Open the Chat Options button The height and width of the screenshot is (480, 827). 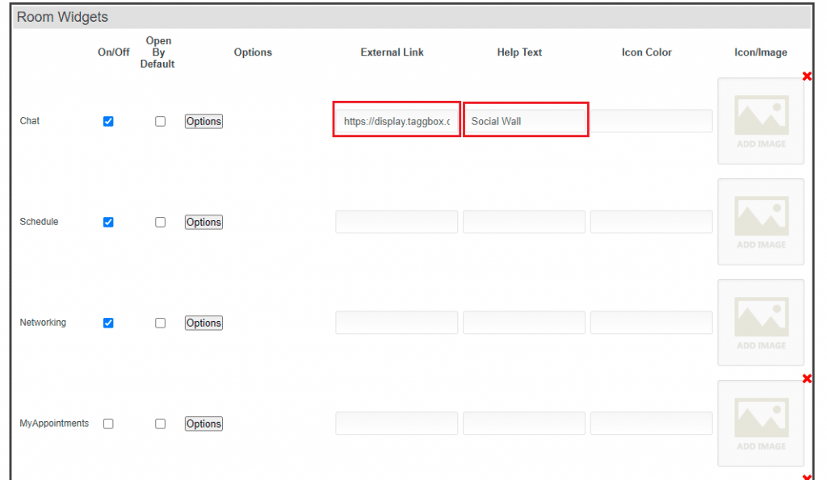point(204,121)
